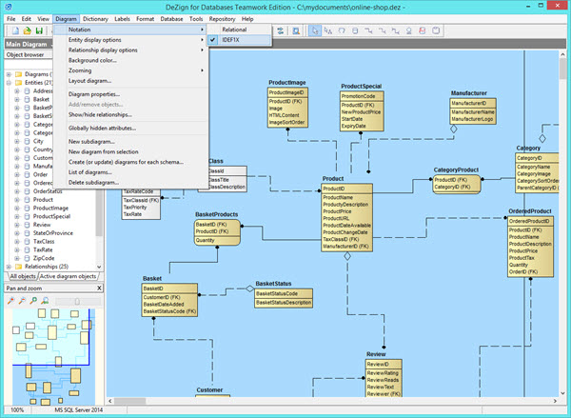Close the Pan and zoom panel
This screenshot has height=418, width=571.
99,288
